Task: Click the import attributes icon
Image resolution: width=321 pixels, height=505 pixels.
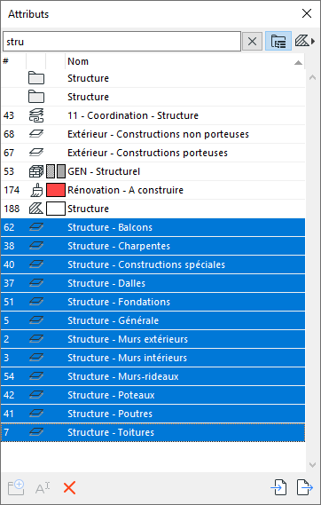Action: click(x=278, y=487)
